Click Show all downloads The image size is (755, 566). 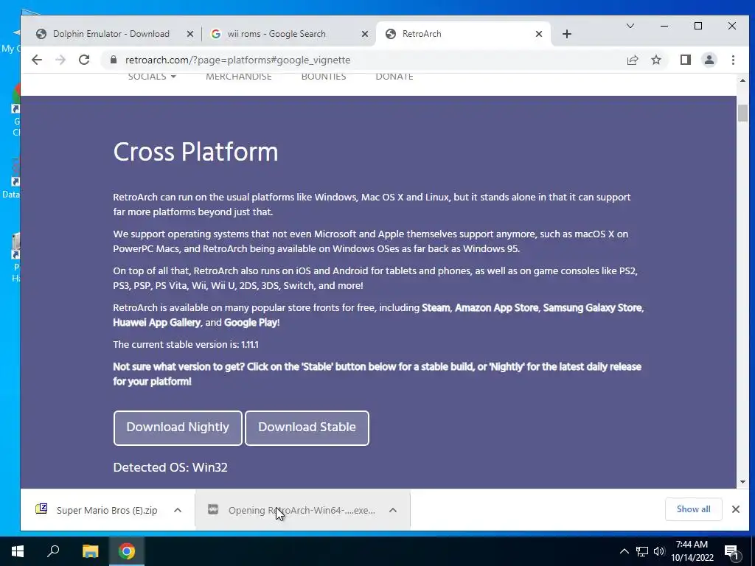click(693, 509)
